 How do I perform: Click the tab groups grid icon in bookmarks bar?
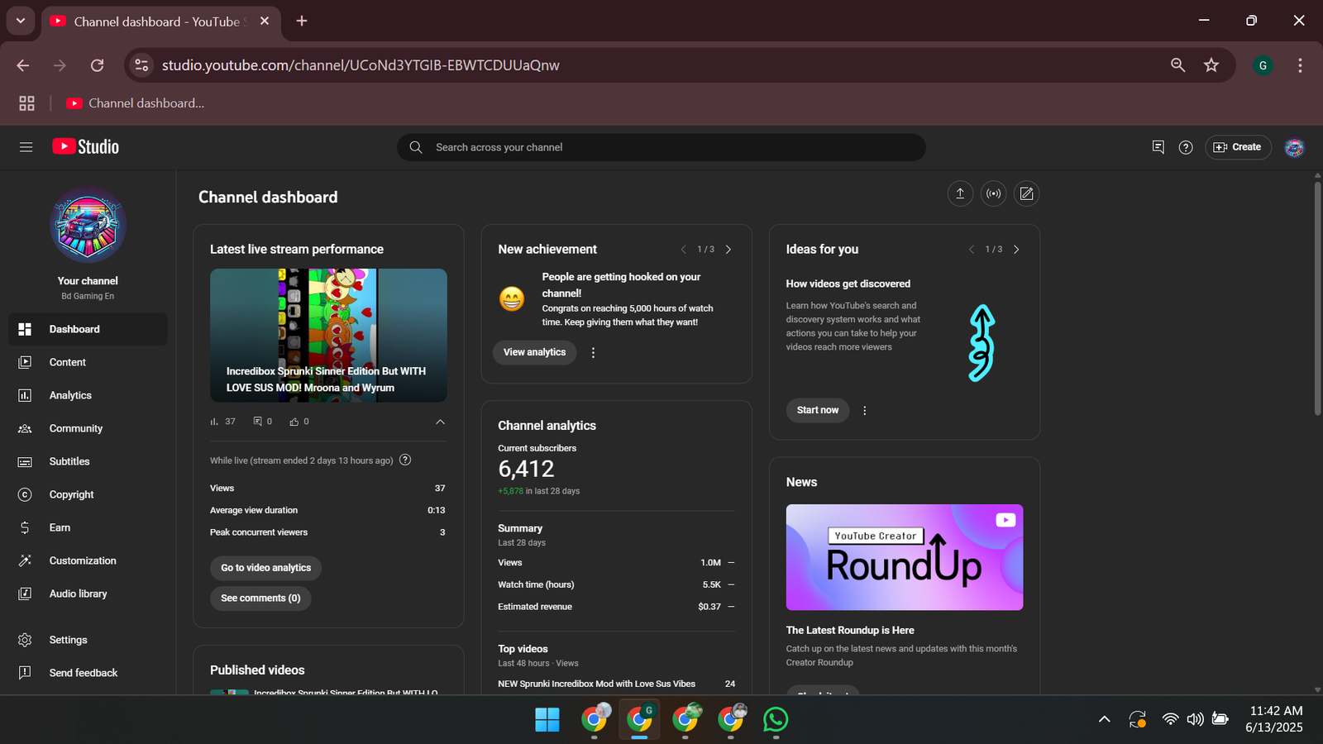click(x=26, y=103)
